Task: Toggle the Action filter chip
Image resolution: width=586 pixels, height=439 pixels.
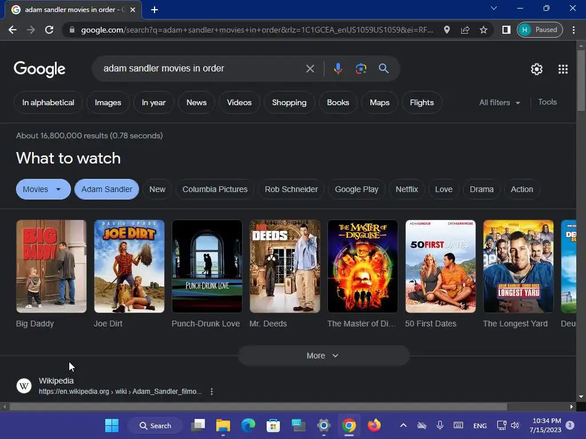Action: tap(522, 189)
